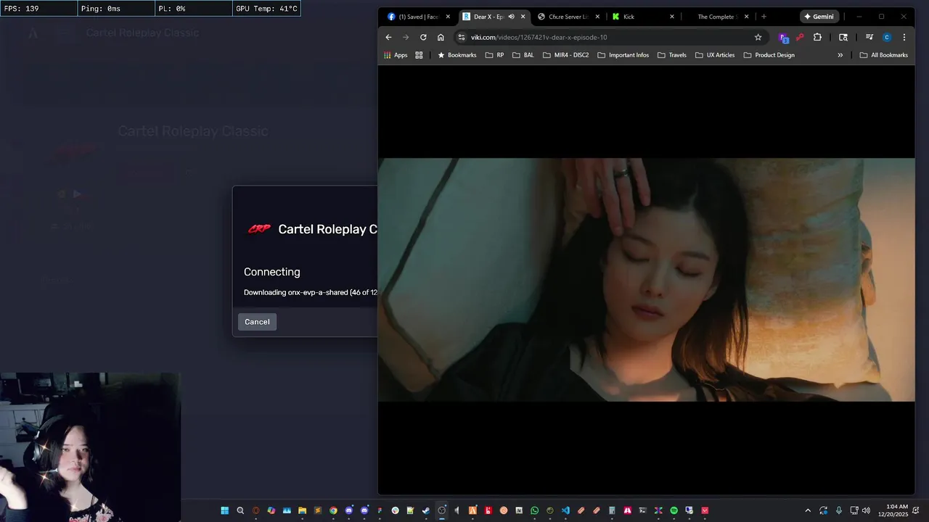View site information for viki.com

[461, 37]
